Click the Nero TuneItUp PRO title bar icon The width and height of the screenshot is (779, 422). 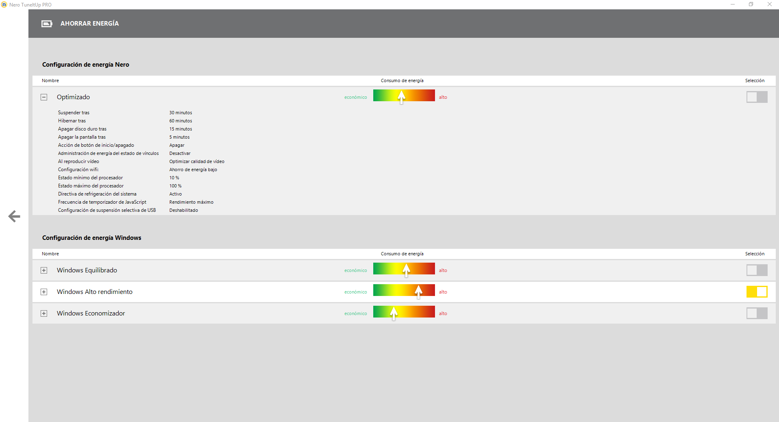[x=4, y=4]
